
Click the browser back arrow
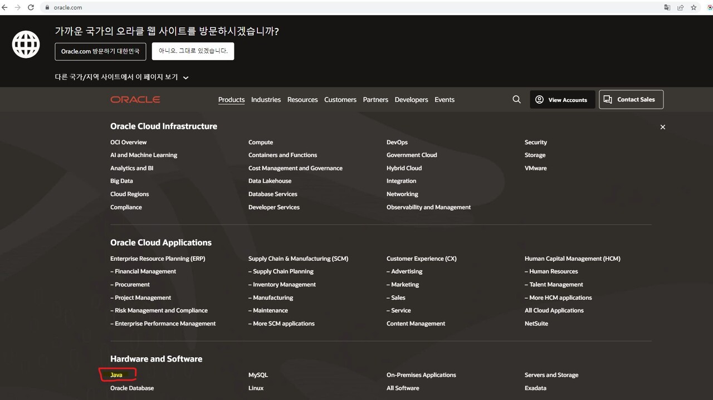5,7
